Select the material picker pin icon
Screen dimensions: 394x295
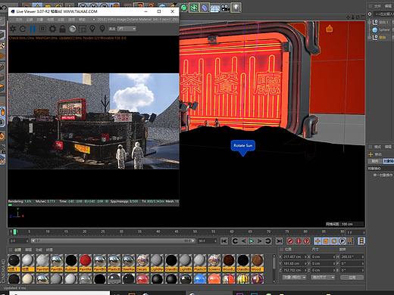tap(92, 29)
